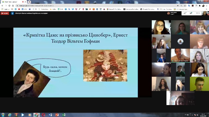
Task: Open Word from the taskbar
Action: coord(50,115)
